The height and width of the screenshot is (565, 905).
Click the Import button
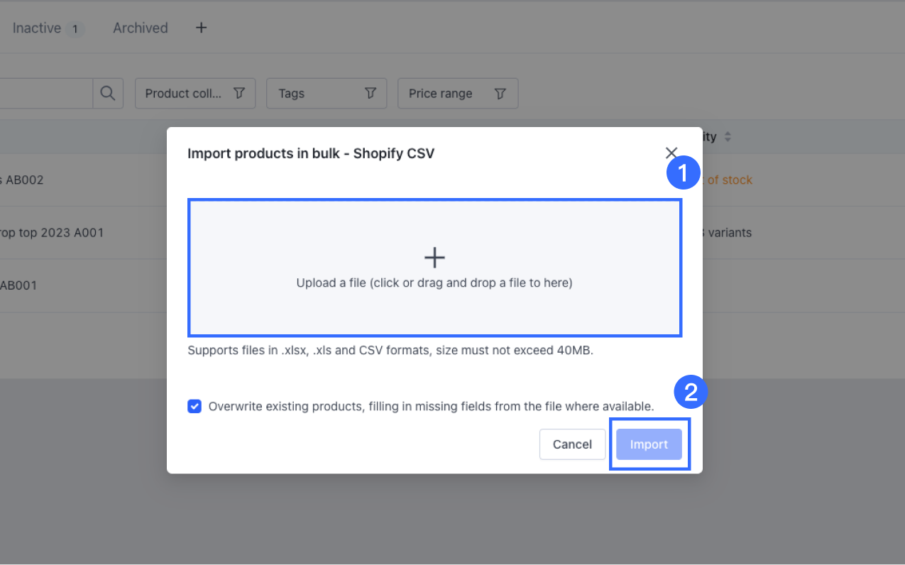pyautogui.click(x=649, y=444)
